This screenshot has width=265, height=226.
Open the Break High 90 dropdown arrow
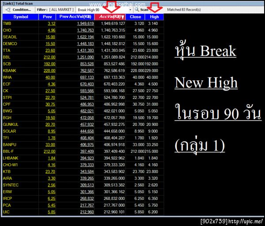(130, 10)
